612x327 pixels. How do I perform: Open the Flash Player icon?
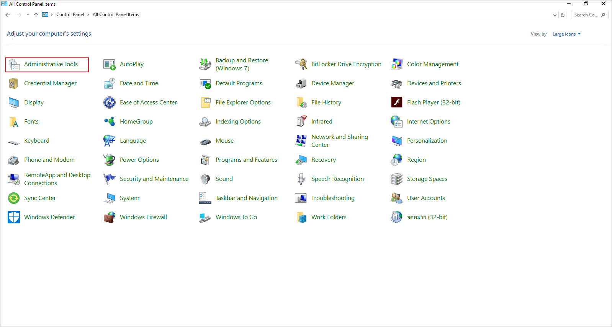(397, 102)
